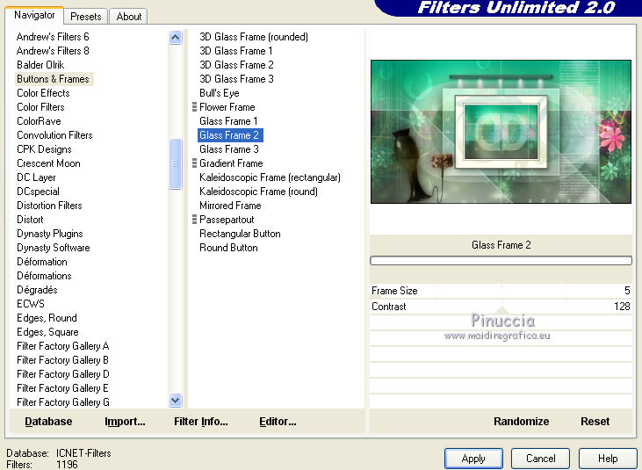Click the grip icon beside Gradient Frame

coord(194,163)
